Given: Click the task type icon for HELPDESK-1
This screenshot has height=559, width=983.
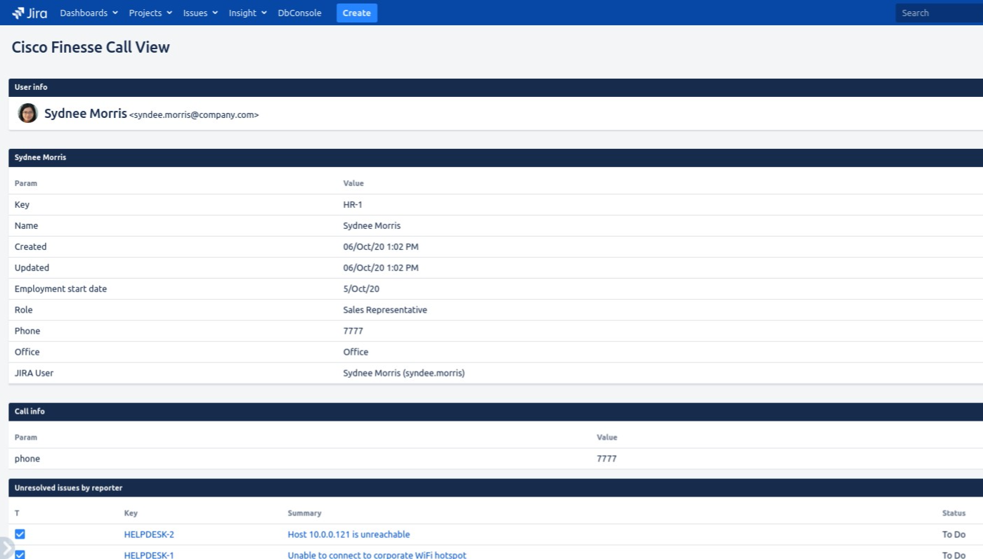Looking at the screenshot, I should [x=20, y=555].
